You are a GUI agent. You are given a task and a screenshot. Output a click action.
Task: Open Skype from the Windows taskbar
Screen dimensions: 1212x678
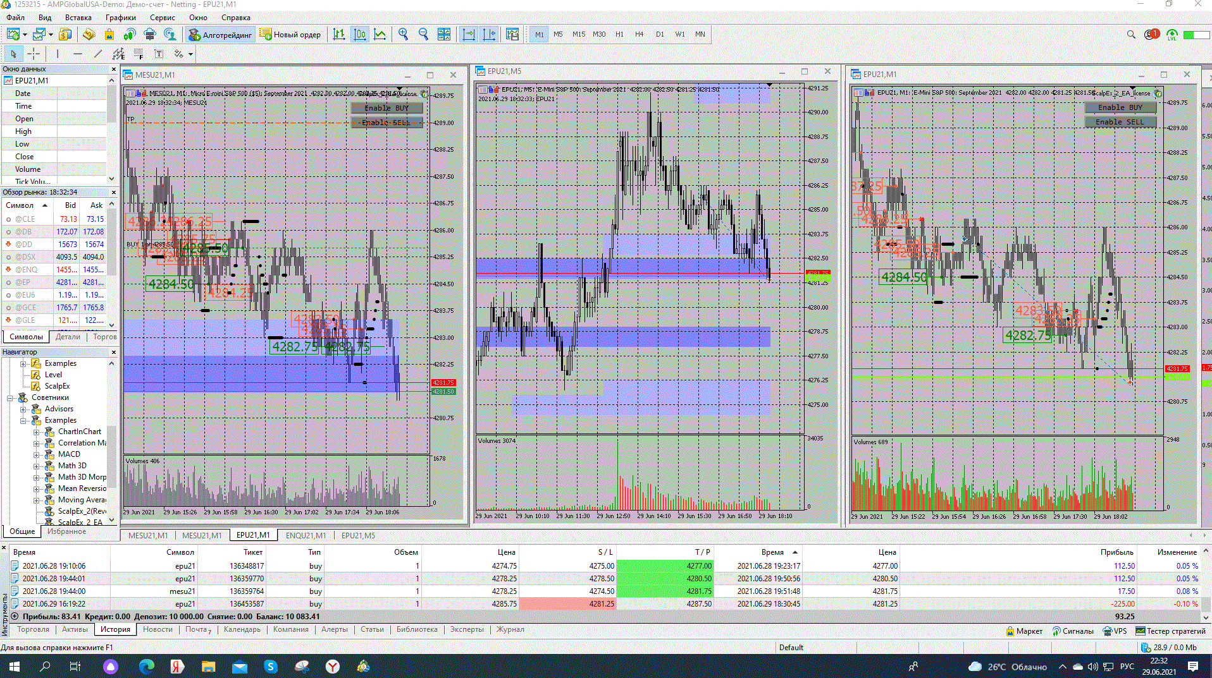tap(271, 667)
